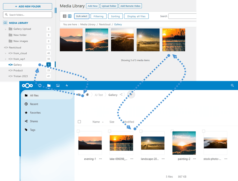Select Recent in Nextcloud sidebar
Screen dimensions: 238x181
tap(34, 104)
